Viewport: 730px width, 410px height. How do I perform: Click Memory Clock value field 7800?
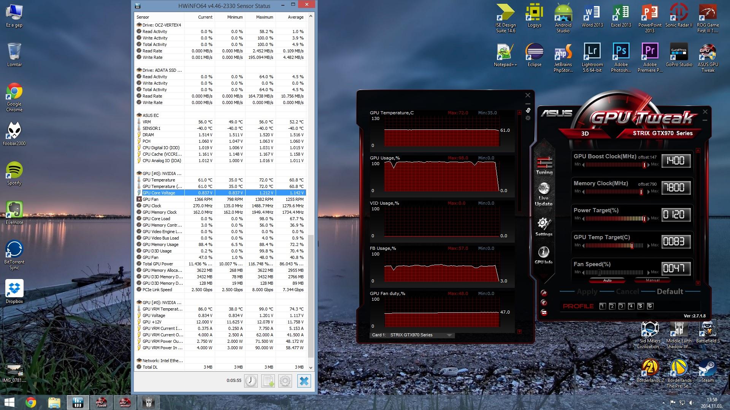[676, 188]
